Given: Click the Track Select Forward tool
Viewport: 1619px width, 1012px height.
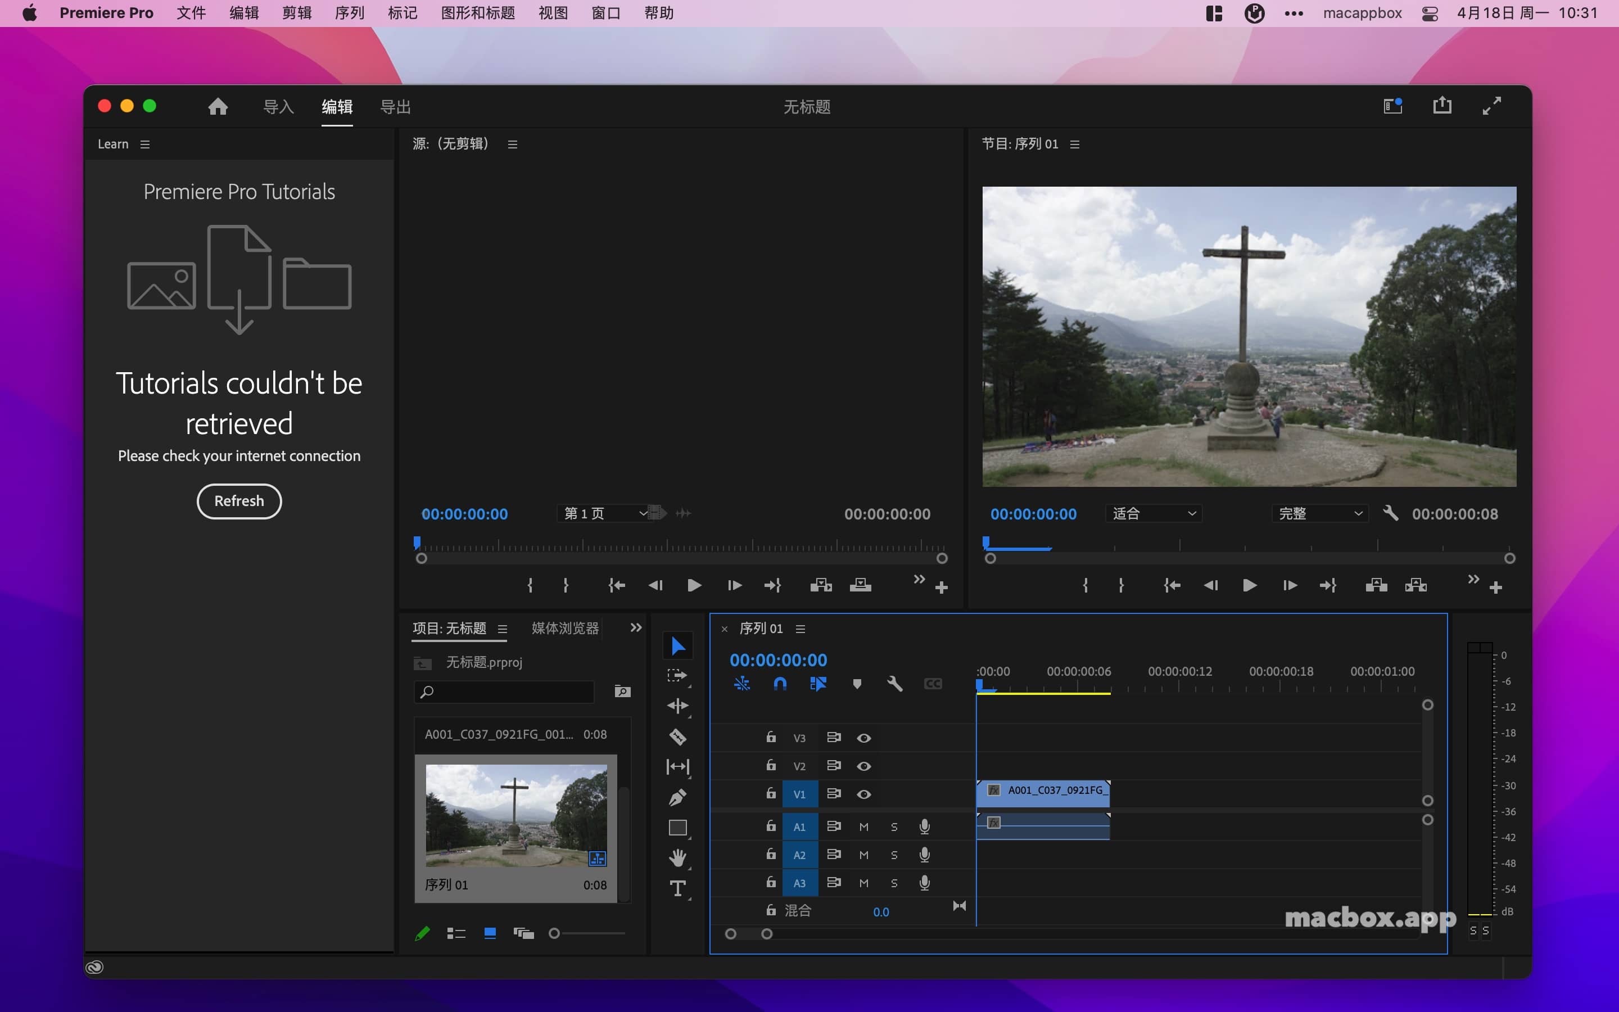Looking at the screenshot, I should [676, 674].
